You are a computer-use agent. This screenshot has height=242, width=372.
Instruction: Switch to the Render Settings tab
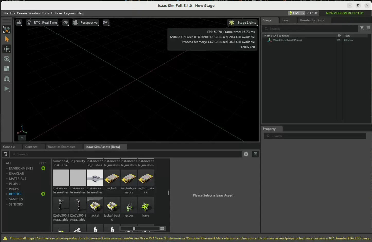(312, 20)
